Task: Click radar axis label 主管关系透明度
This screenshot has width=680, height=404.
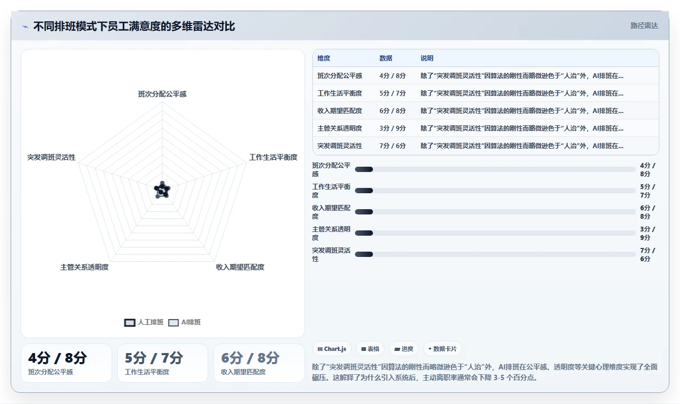Action: (x=84, y=267)
